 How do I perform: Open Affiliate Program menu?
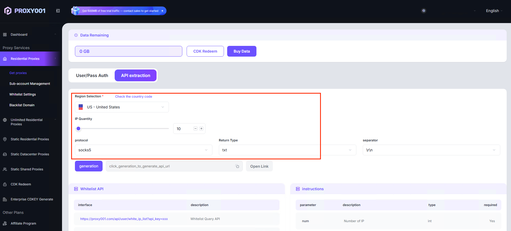23,223
